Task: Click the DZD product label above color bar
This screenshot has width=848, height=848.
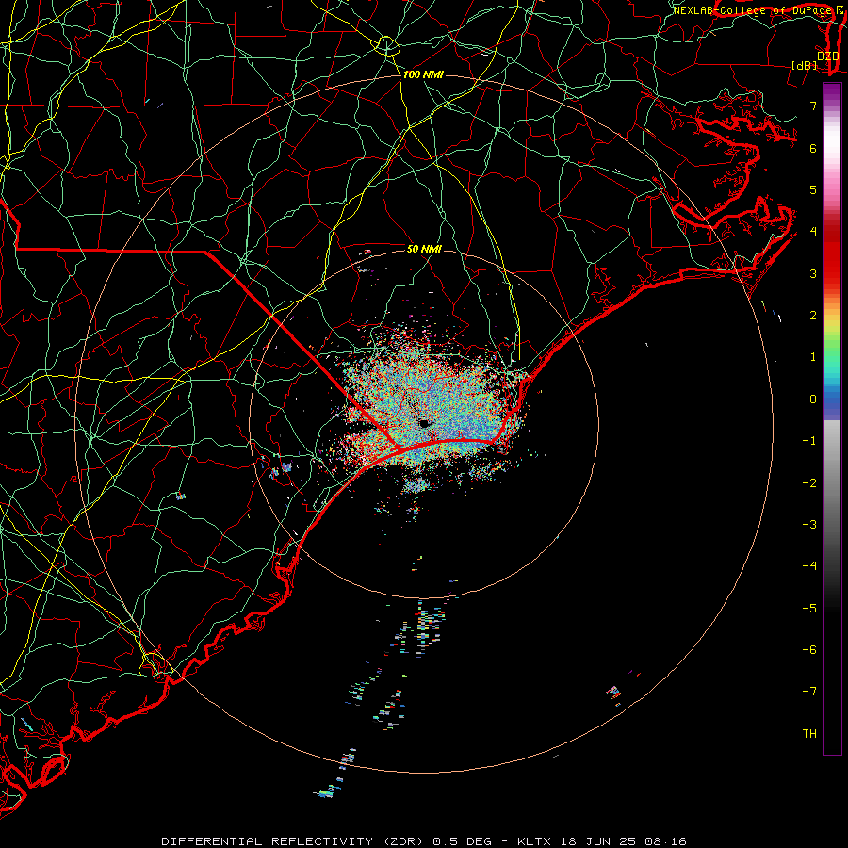Action: click(828, 56)
